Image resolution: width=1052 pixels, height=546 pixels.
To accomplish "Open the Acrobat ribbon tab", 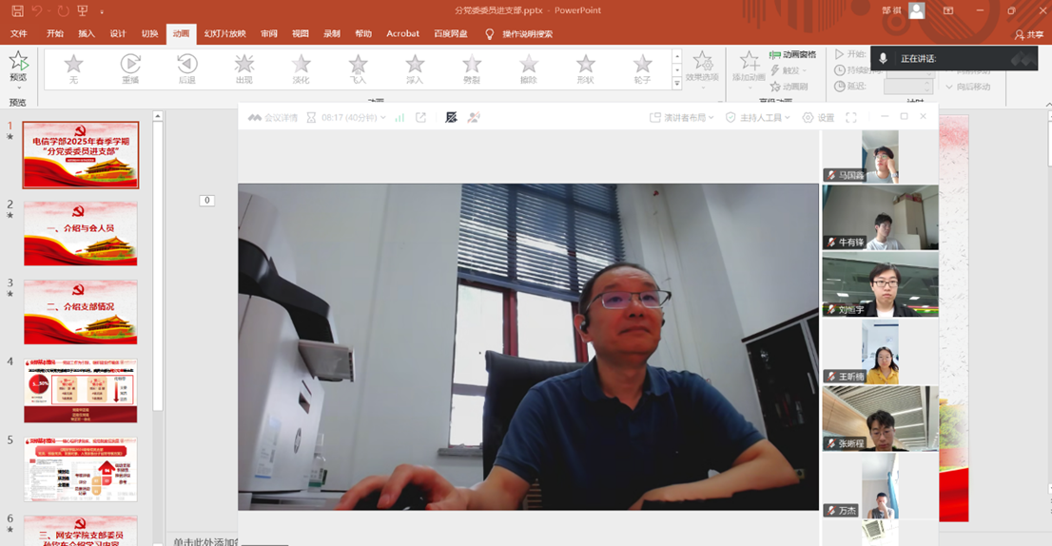I will pyautogui.click(x=402, y=33).
